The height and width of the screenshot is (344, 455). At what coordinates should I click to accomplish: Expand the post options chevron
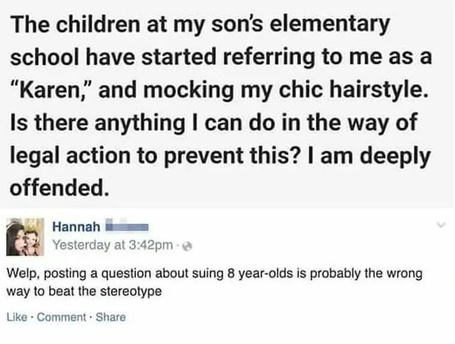click(x=441, y=226)
